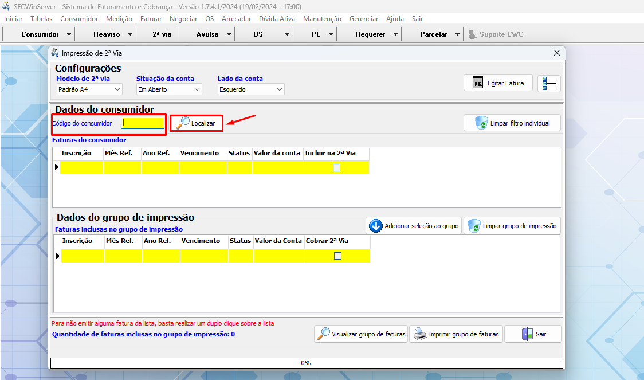
Task: Click the Limpar grupo de impressão icon
Action: click(474, 226)
